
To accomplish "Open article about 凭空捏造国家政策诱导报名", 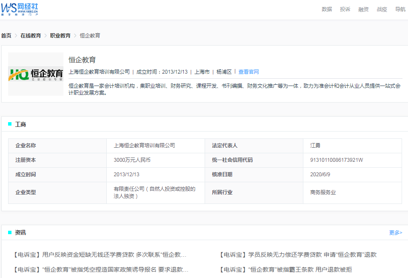I will (x=101, y=269).
